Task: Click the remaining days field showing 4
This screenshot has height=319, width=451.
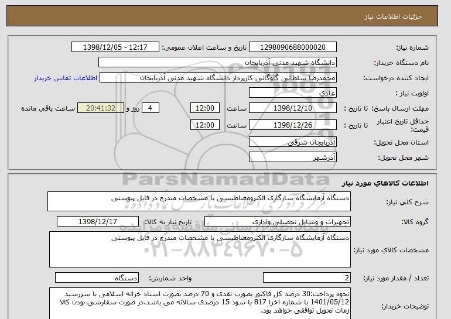Action: (x=151, y=108)
